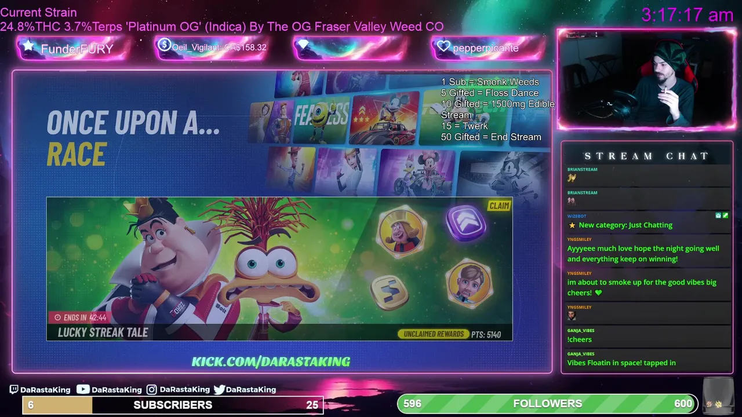Click the green heart emoji in chat
The width and height of the screenshot is (742, 417).
(598, 293)
